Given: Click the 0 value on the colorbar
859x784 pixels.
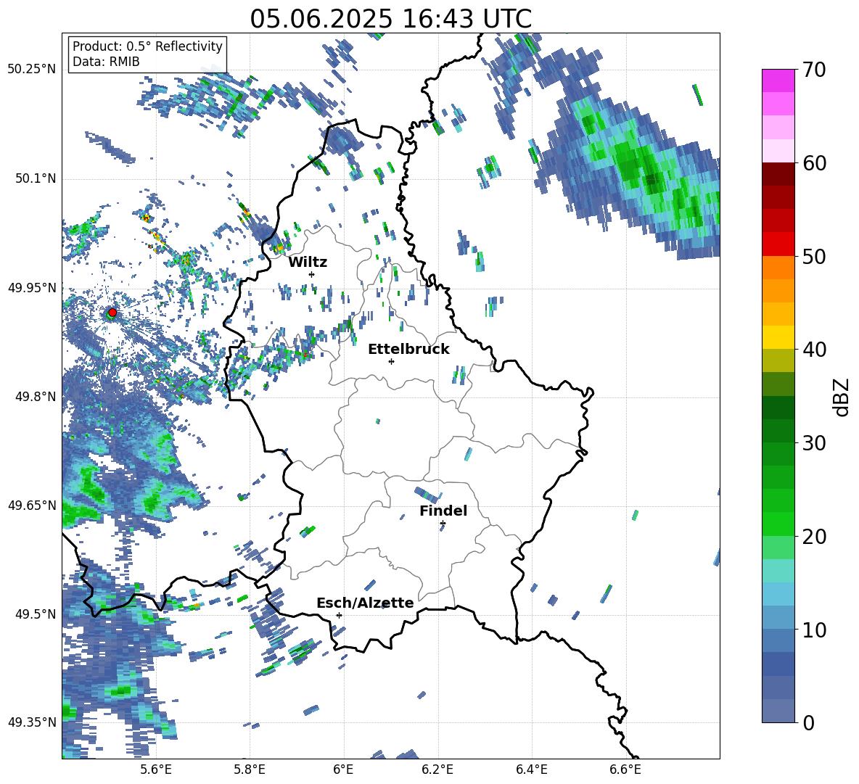Looking at the screenshot, I should (x=808, y=722).
